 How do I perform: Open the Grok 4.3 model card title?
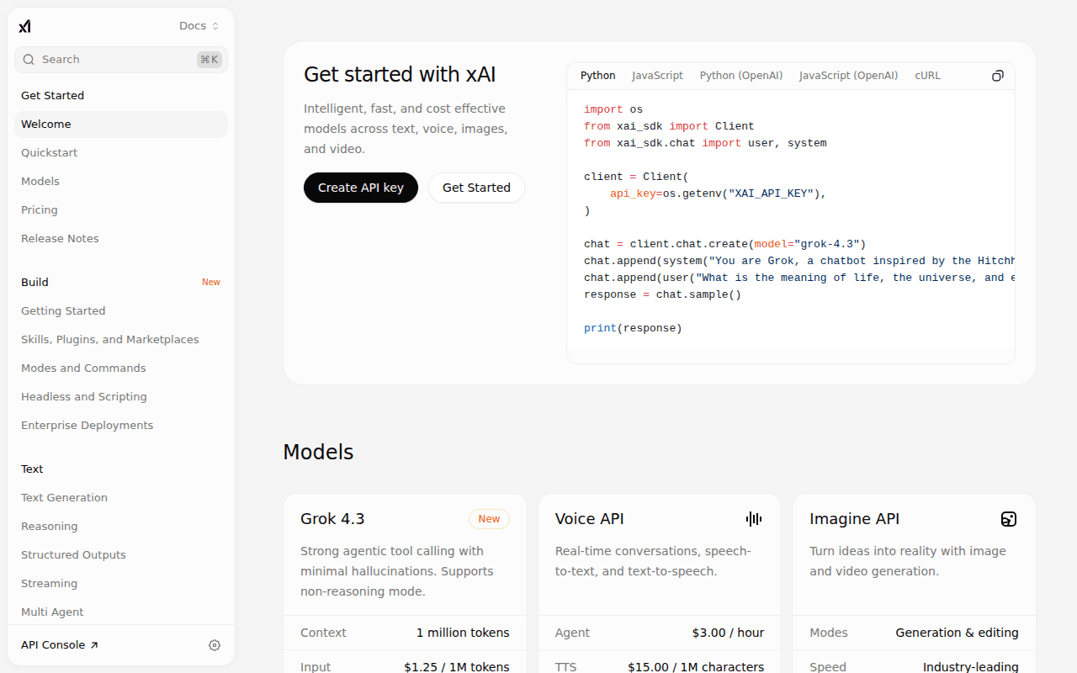pyautogui.click(x=332, y=519)
